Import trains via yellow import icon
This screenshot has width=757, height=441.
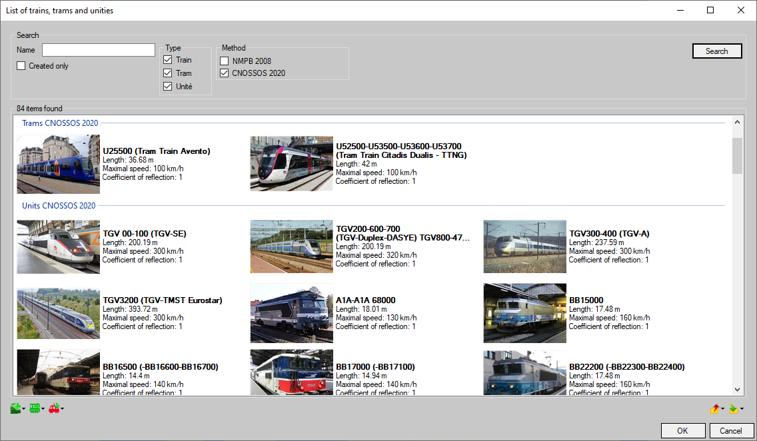pos(733,410)
